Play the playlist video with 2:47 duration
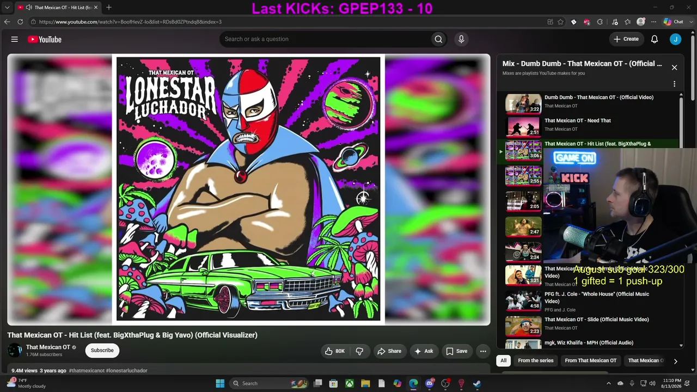The image size is (697, 392). click(x=523, y=227)
